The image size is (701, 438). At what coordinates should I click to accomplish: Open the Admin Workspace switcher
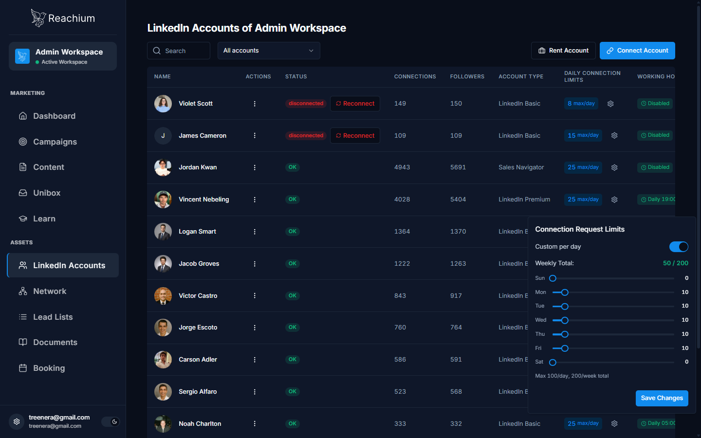63,56
